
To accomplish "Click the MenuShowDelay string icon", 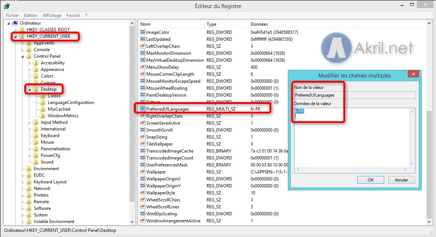I will pyautogui.click(x=142, y=67).
